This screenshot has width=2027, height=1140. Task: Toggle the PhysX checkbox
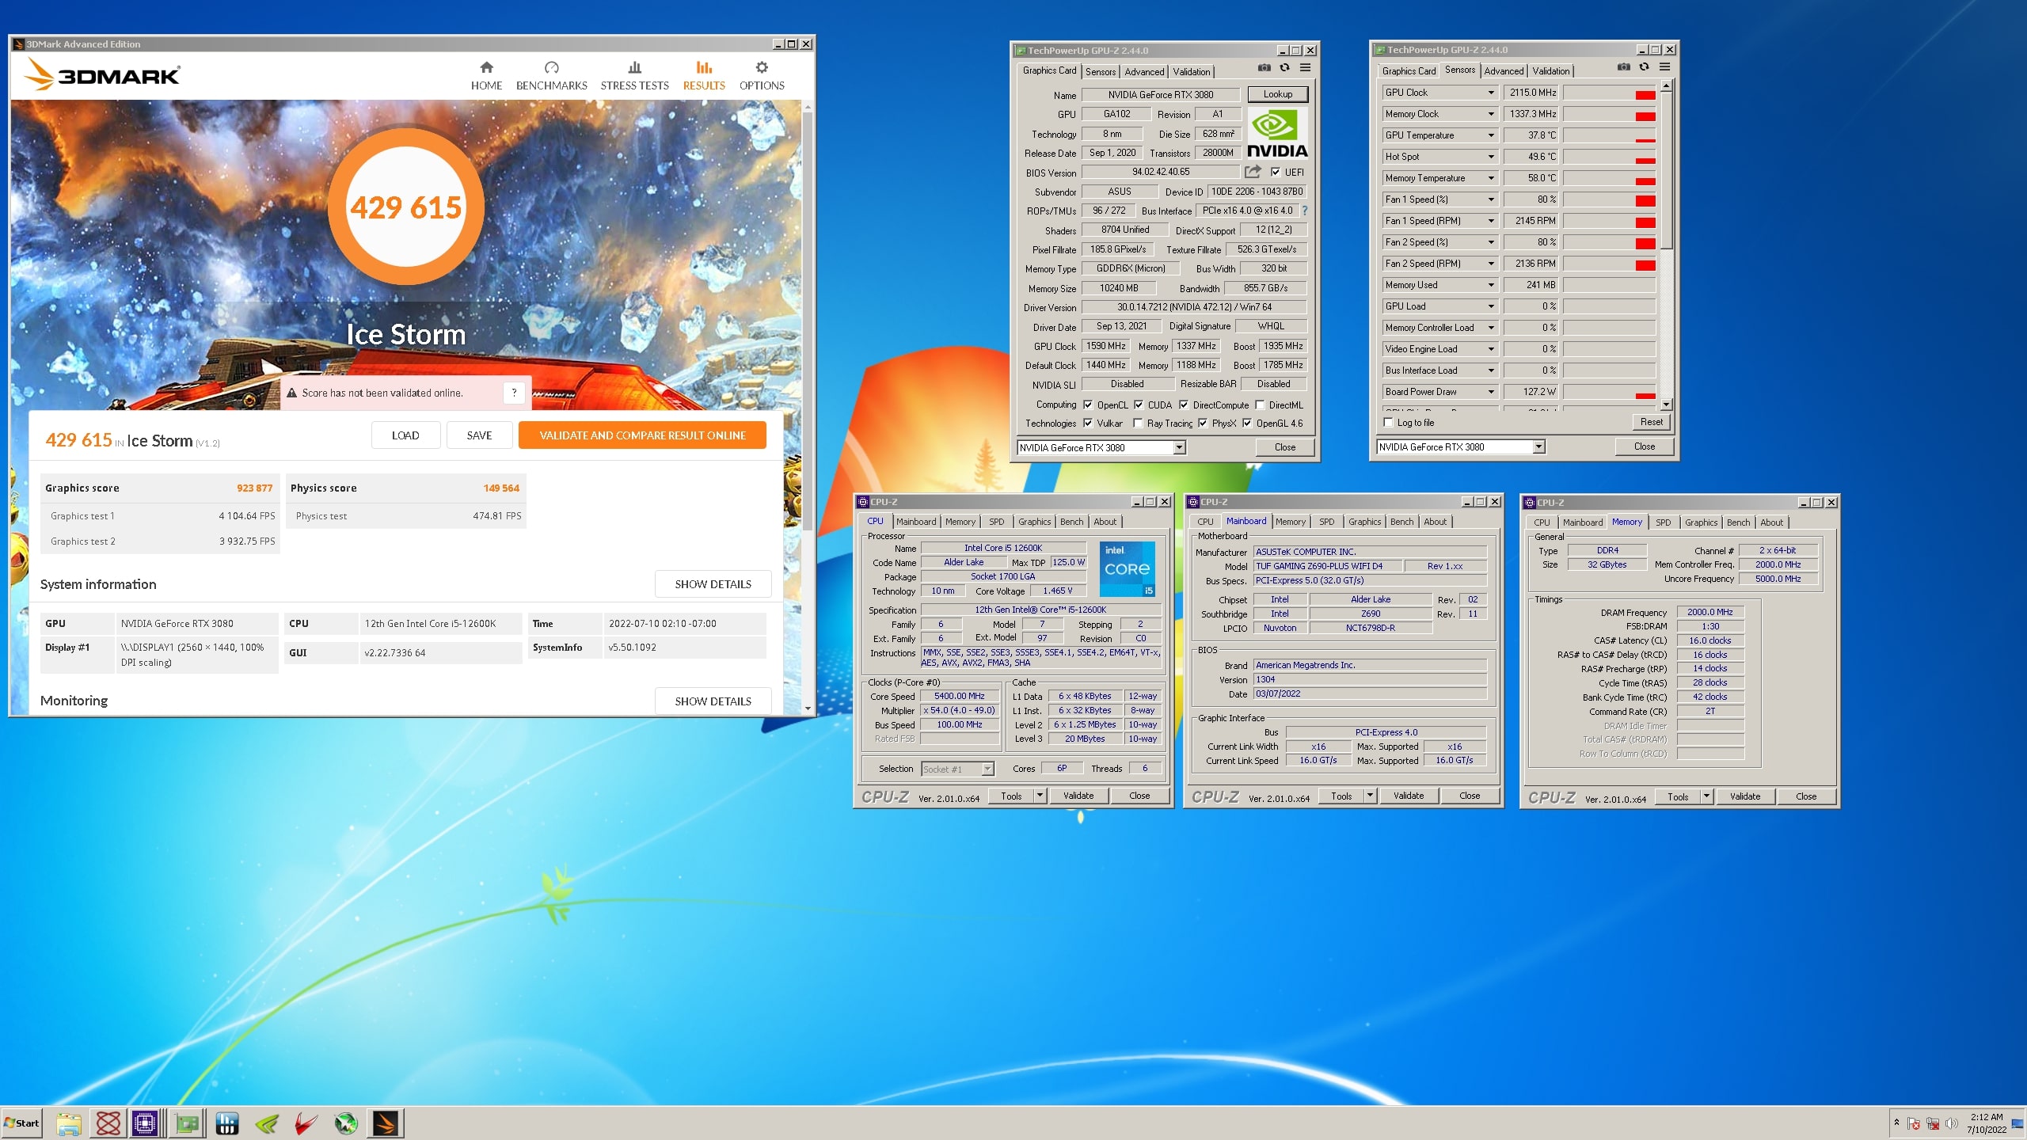1202,424
